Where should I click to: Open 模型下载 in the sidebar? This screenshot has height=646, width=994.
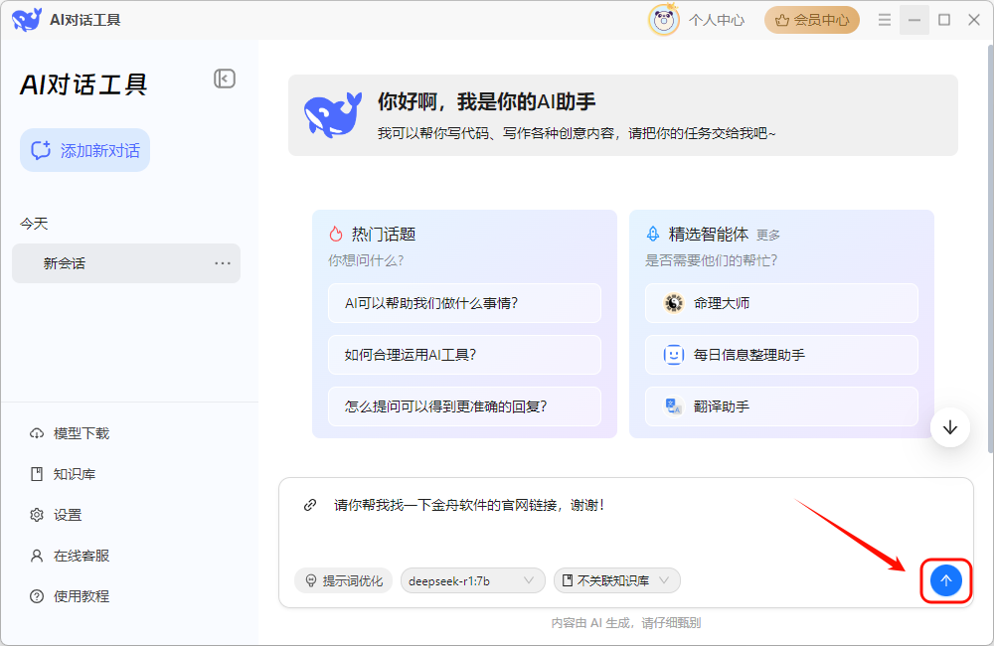tap(81, 433)
